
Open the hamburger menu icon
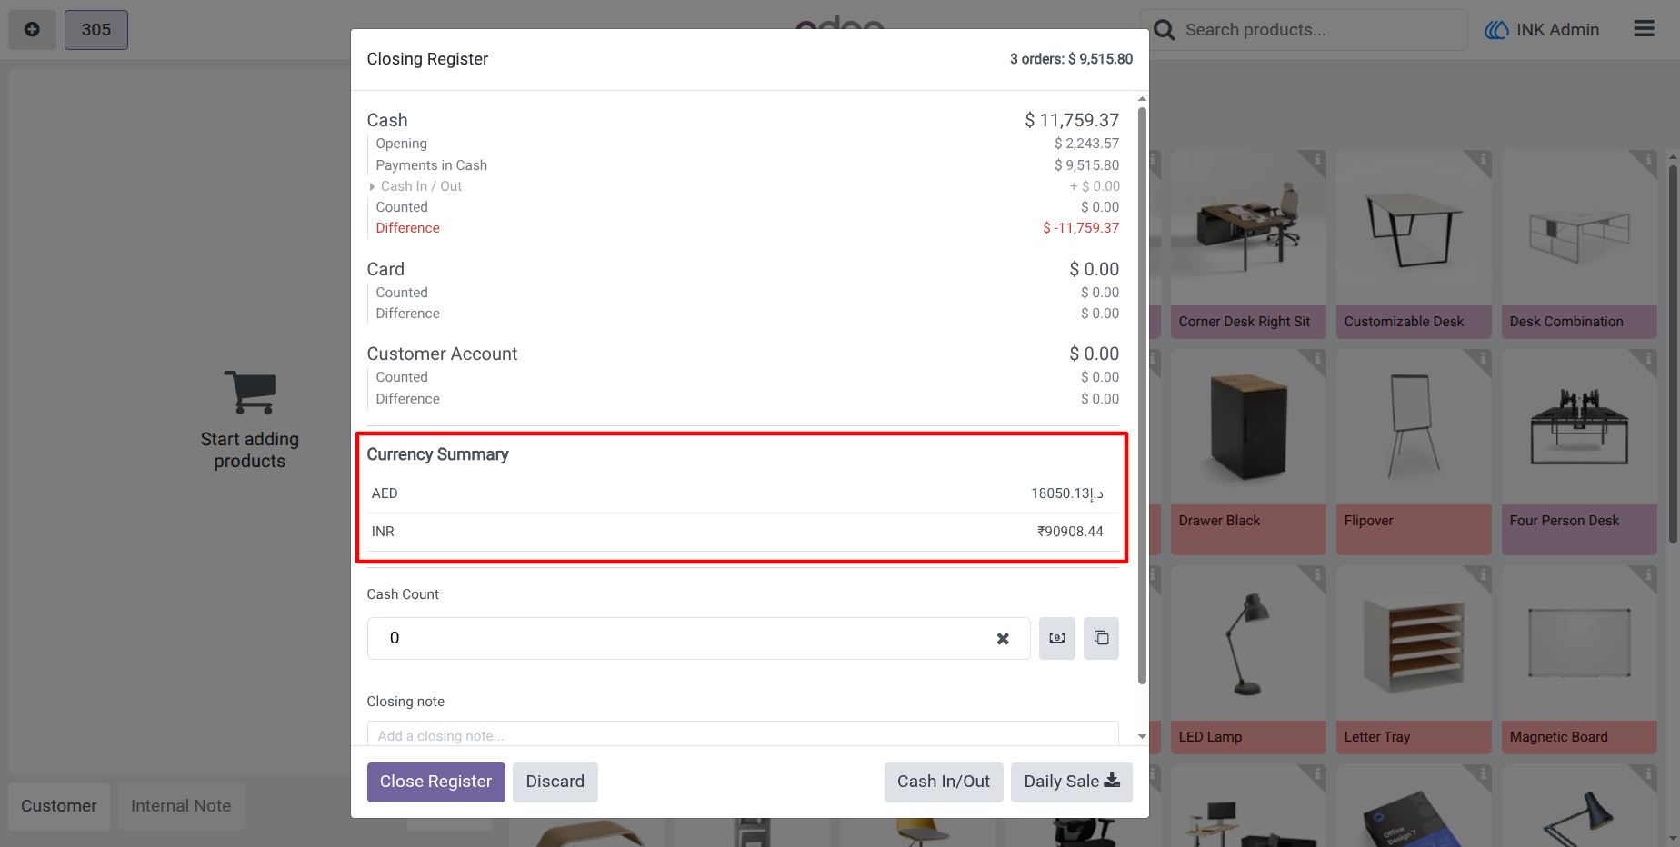pos(1645,29)
